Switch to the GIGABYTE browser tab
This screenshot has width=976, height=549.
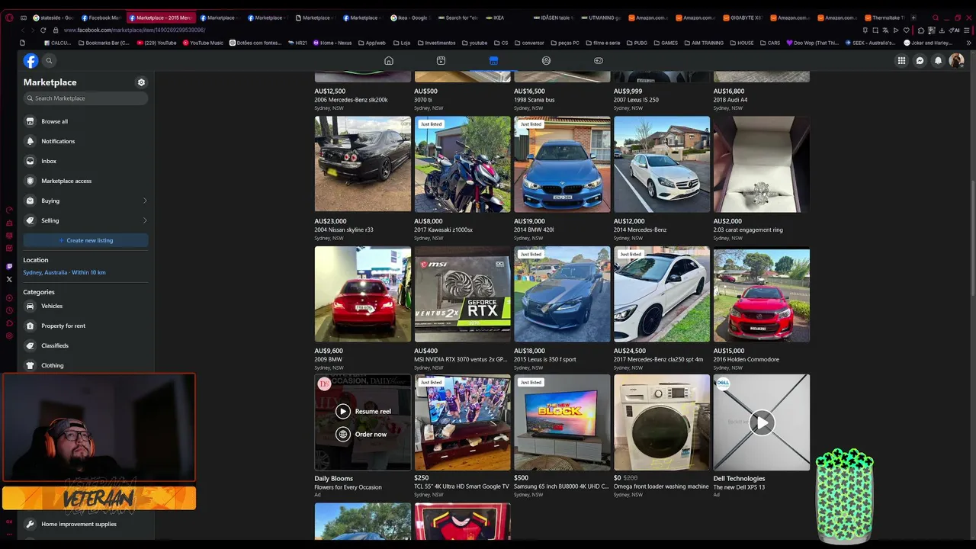click(744, 18)
